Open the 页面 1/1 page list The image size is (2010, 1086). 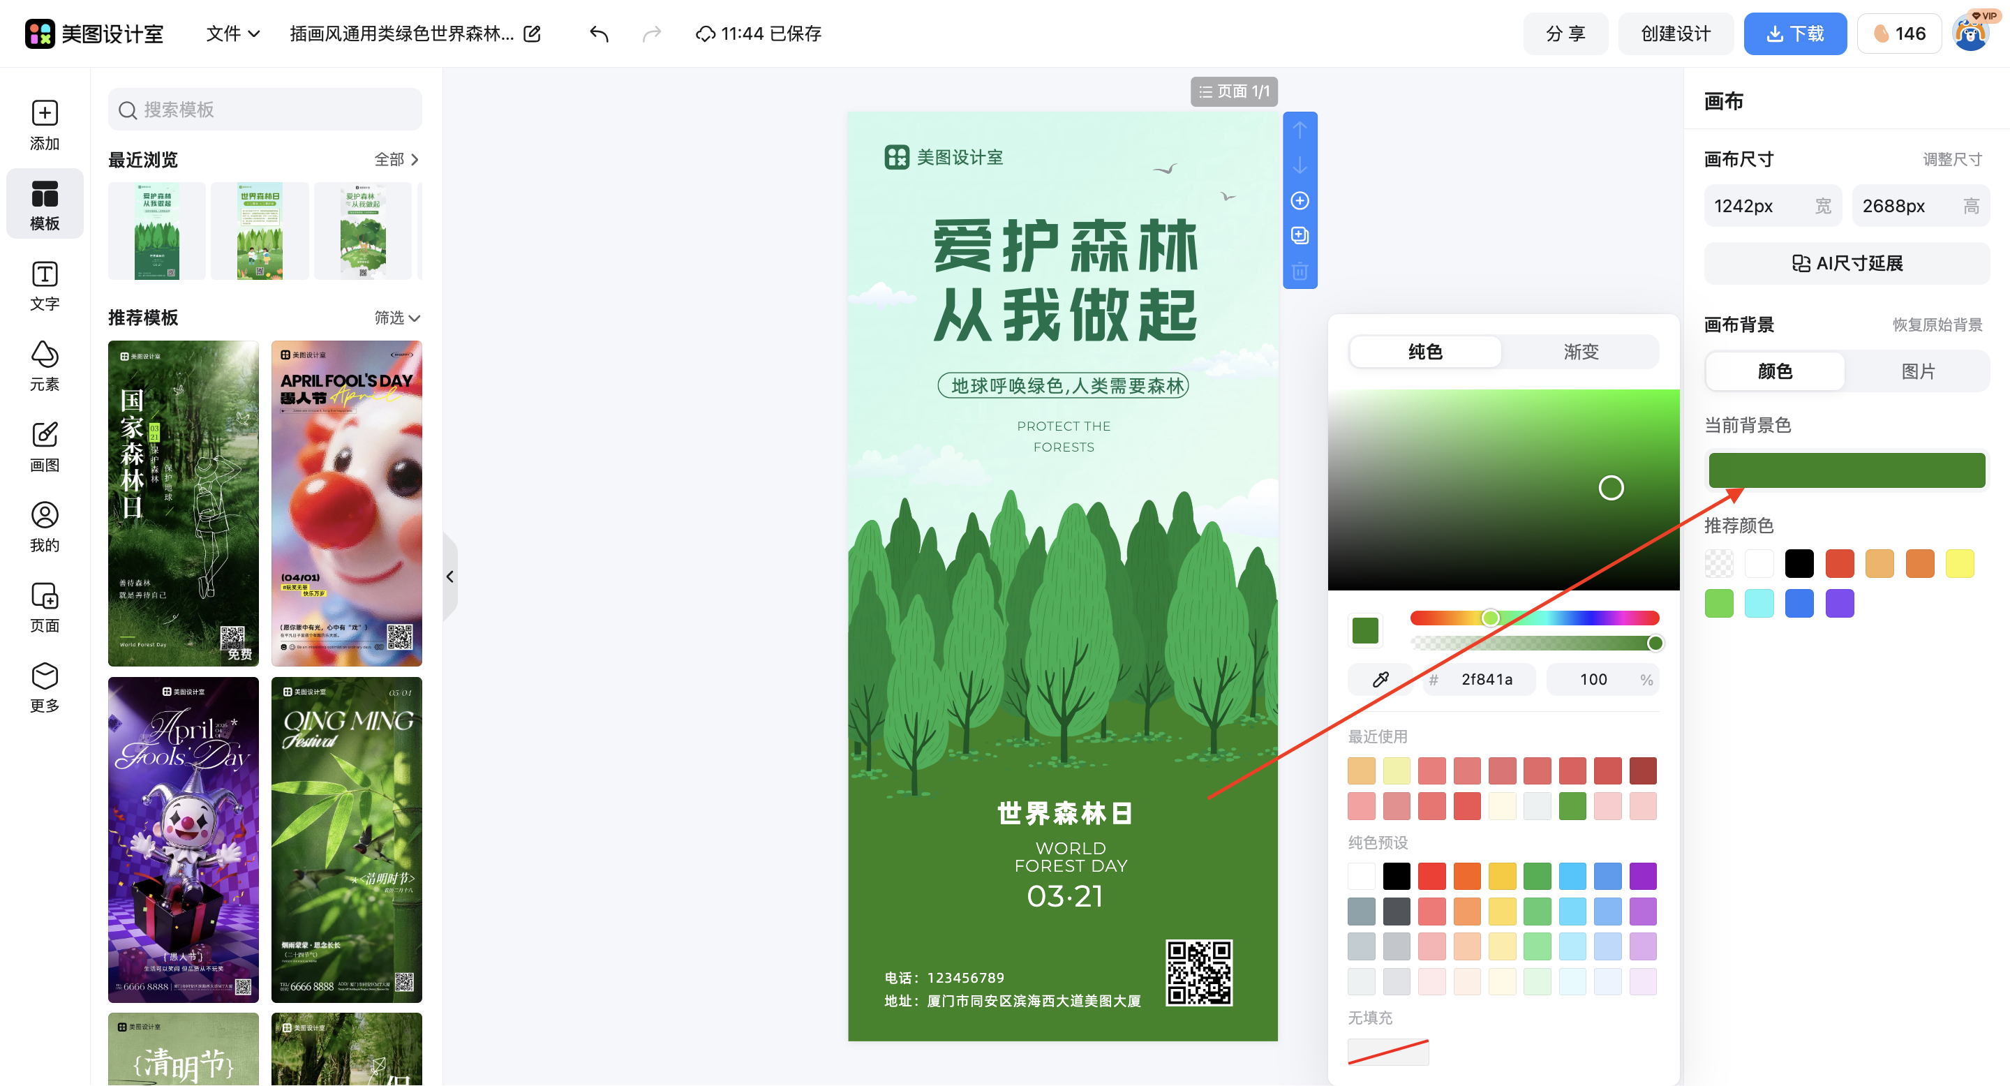point(1234,91)
